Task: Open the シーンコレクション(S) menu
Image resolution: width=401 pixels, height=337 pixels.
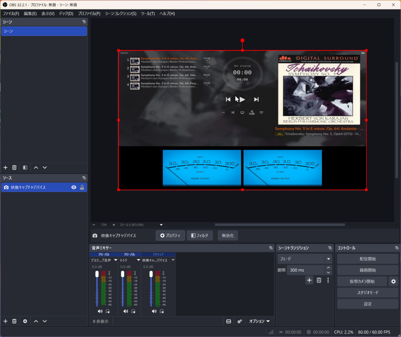Action: point(121,14)
